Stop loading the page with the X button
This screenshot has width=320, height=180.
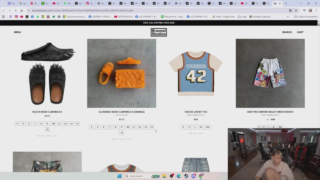click(x=15, y=10)
